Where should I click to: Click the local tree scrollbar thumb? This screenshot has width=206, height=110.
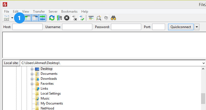[x=203, y=99]
